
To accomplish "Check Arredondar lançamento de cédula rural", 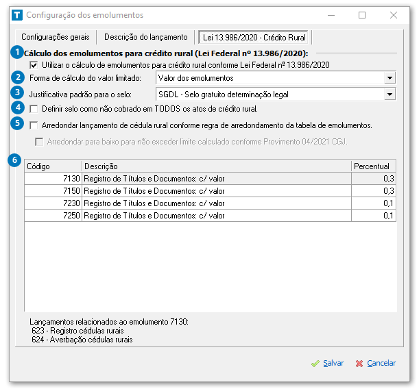I will (x=34, y=125).
